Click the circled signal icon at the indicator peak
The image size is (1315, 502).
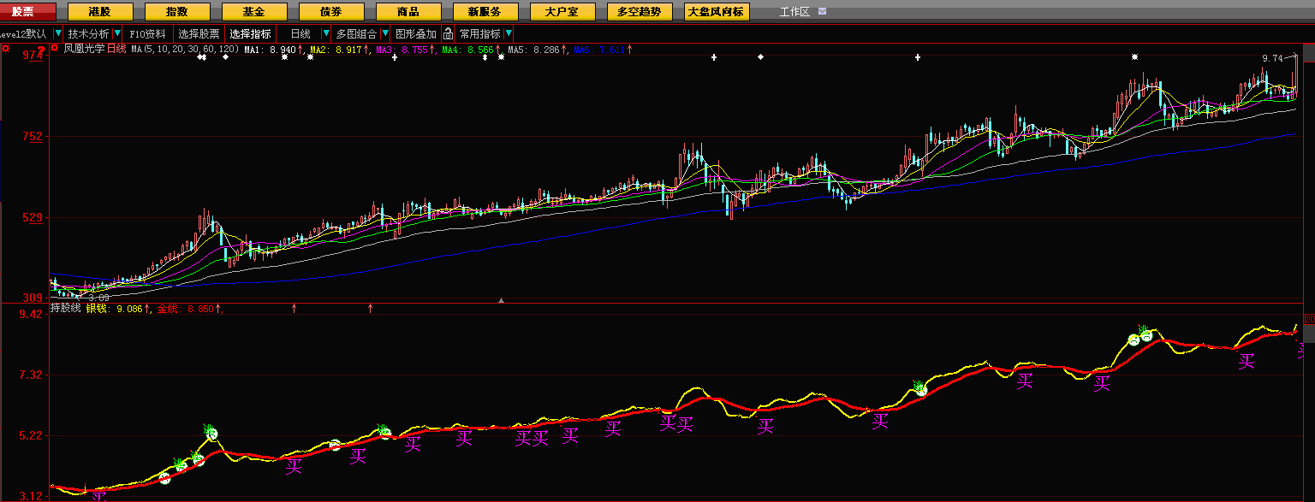pos(1145,335)
